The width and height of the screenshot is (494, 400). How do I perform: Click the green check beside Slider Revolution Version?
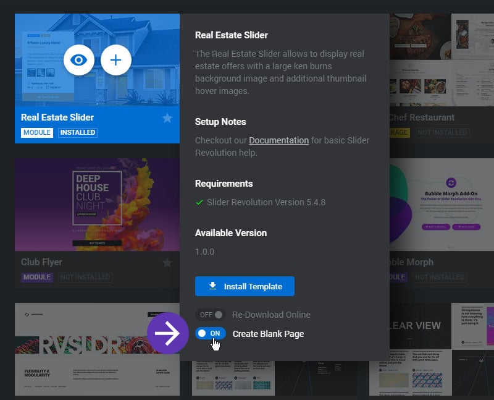(x=199, y=202)
